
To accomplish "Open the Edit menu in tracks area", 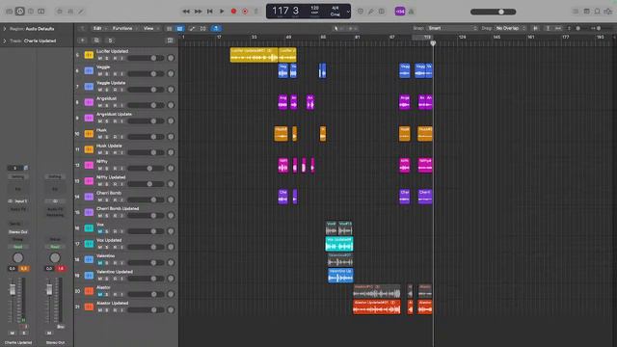I will 98,28.
